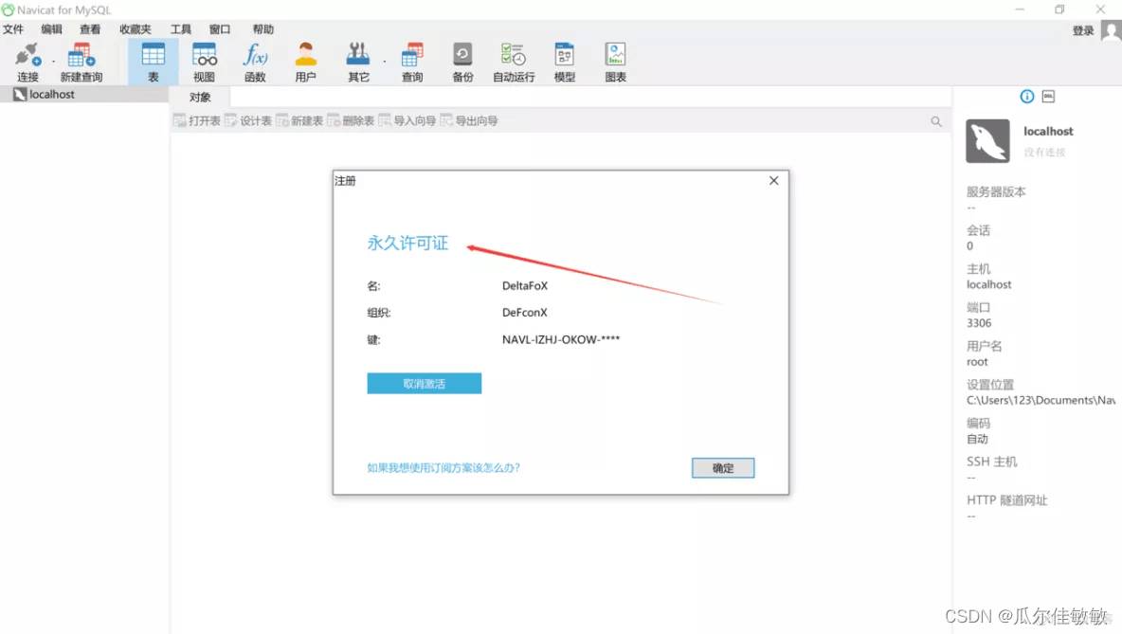
Task: Close the 注册 dialog
Action: pos(773,181)
